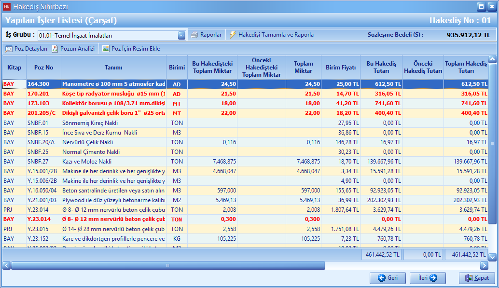Expand the İş Grubu dropdown list

click(181, 35)
